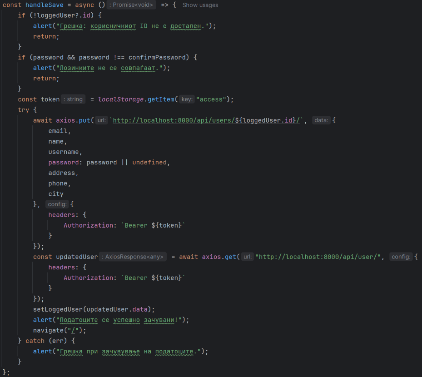
Task: Click the "url:" hint inside axios.put call
Action: (101, 120)
